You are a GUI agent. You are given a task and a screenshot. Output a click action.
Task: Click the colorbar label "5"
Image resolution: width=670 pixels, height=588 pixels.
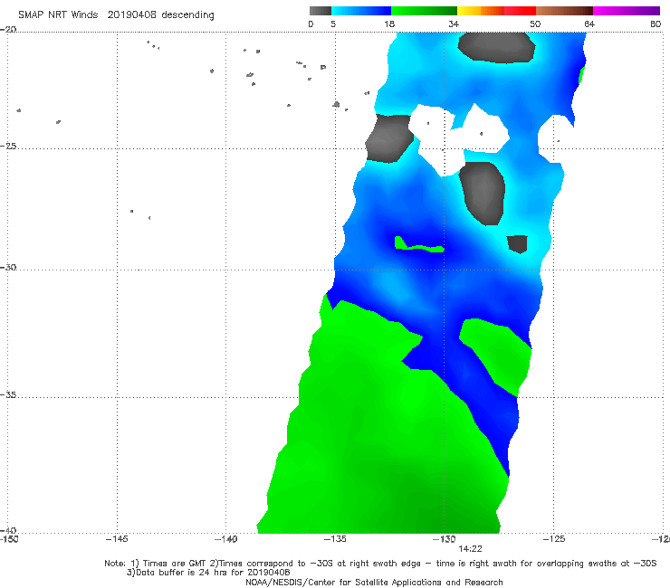333,24
